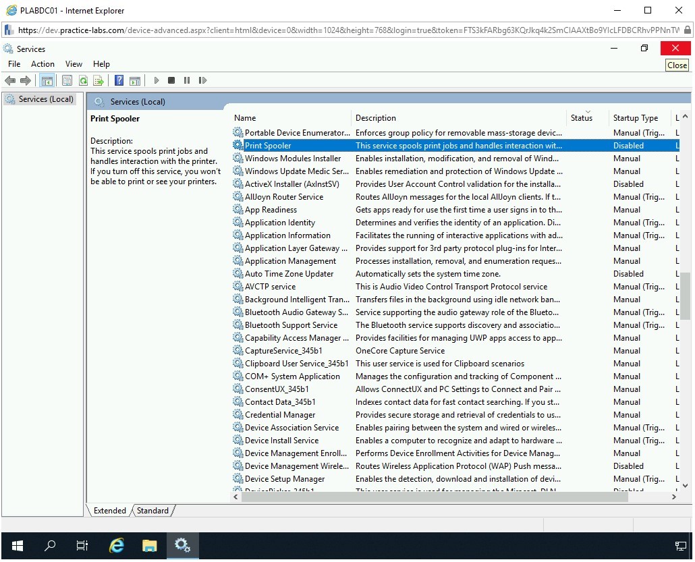This screenshot has width=695, height=562.
Task: Open the View menu
Action: click(x=74, y=64)
